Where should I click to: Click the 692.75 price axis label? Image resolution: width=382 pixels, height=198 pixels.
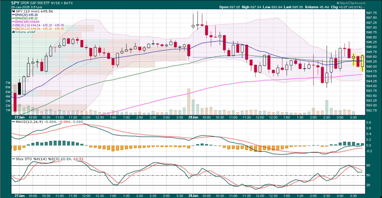[371, 110]
